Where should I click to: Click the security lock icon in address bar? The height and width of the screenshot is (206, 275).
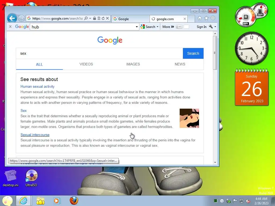(94, 18)
